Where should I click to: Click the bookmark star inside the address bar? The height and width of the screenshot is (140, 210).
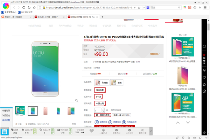point(139,8)
